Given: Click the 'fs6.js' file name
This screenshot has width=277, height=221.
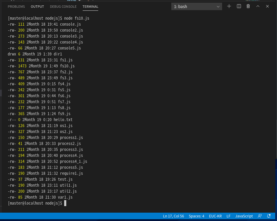Looking at the screenshot, I should (64, 96).
